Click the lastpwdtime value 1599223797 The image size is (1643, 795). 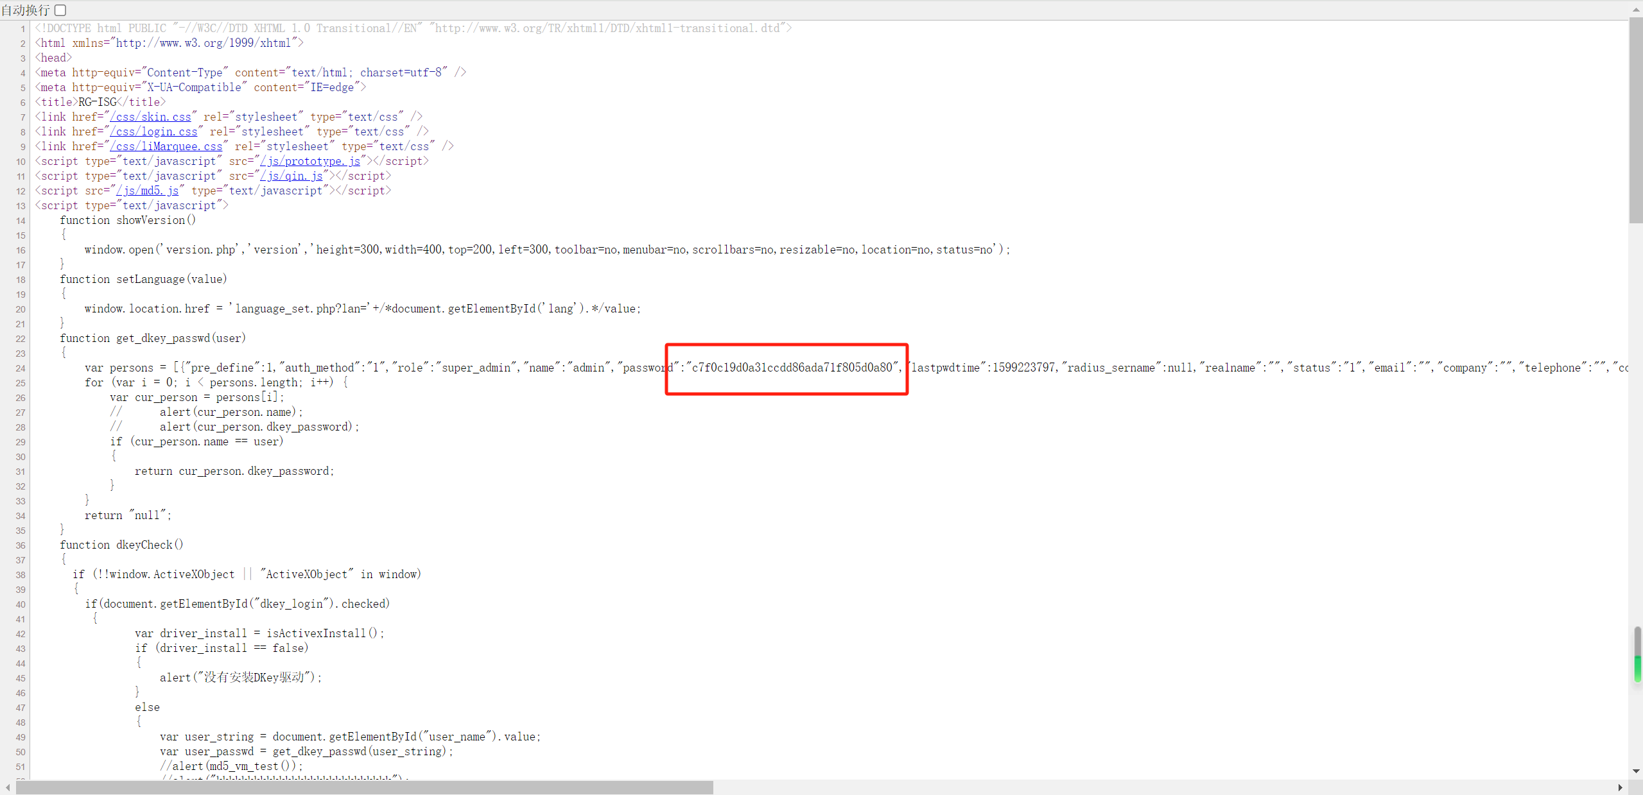pyautogui.click(x=1023, y=368)
